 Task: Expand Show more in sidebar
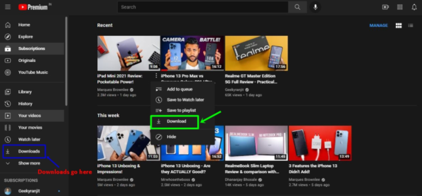coord(32,163)
